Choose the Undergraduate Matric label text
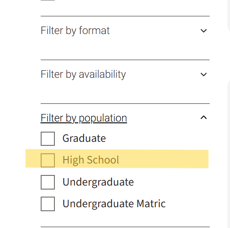Viewport: 230px width, 228px height. 114,204
